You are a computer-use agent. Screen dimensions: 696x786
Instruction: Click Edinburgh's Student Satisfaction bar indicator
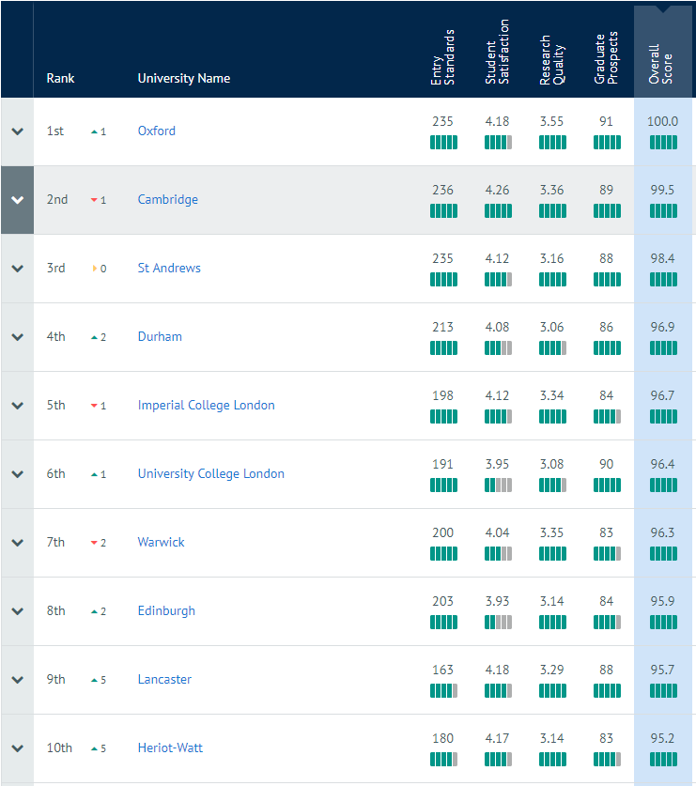coord(498,622)
